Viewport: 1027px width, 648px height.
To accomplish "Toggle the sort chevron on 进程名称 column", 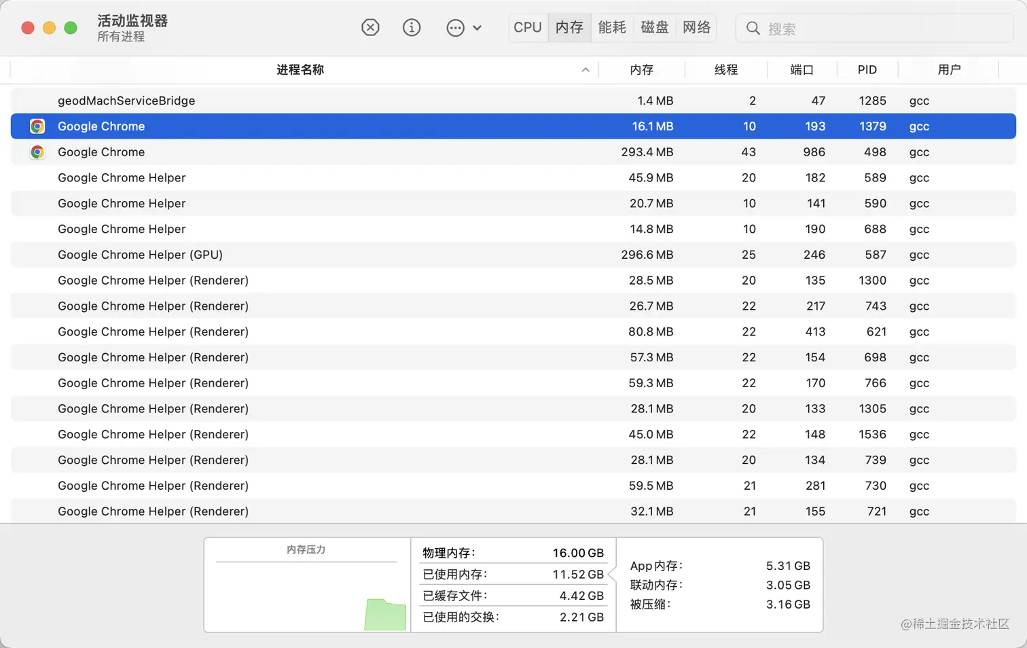I will coord(585,69).
